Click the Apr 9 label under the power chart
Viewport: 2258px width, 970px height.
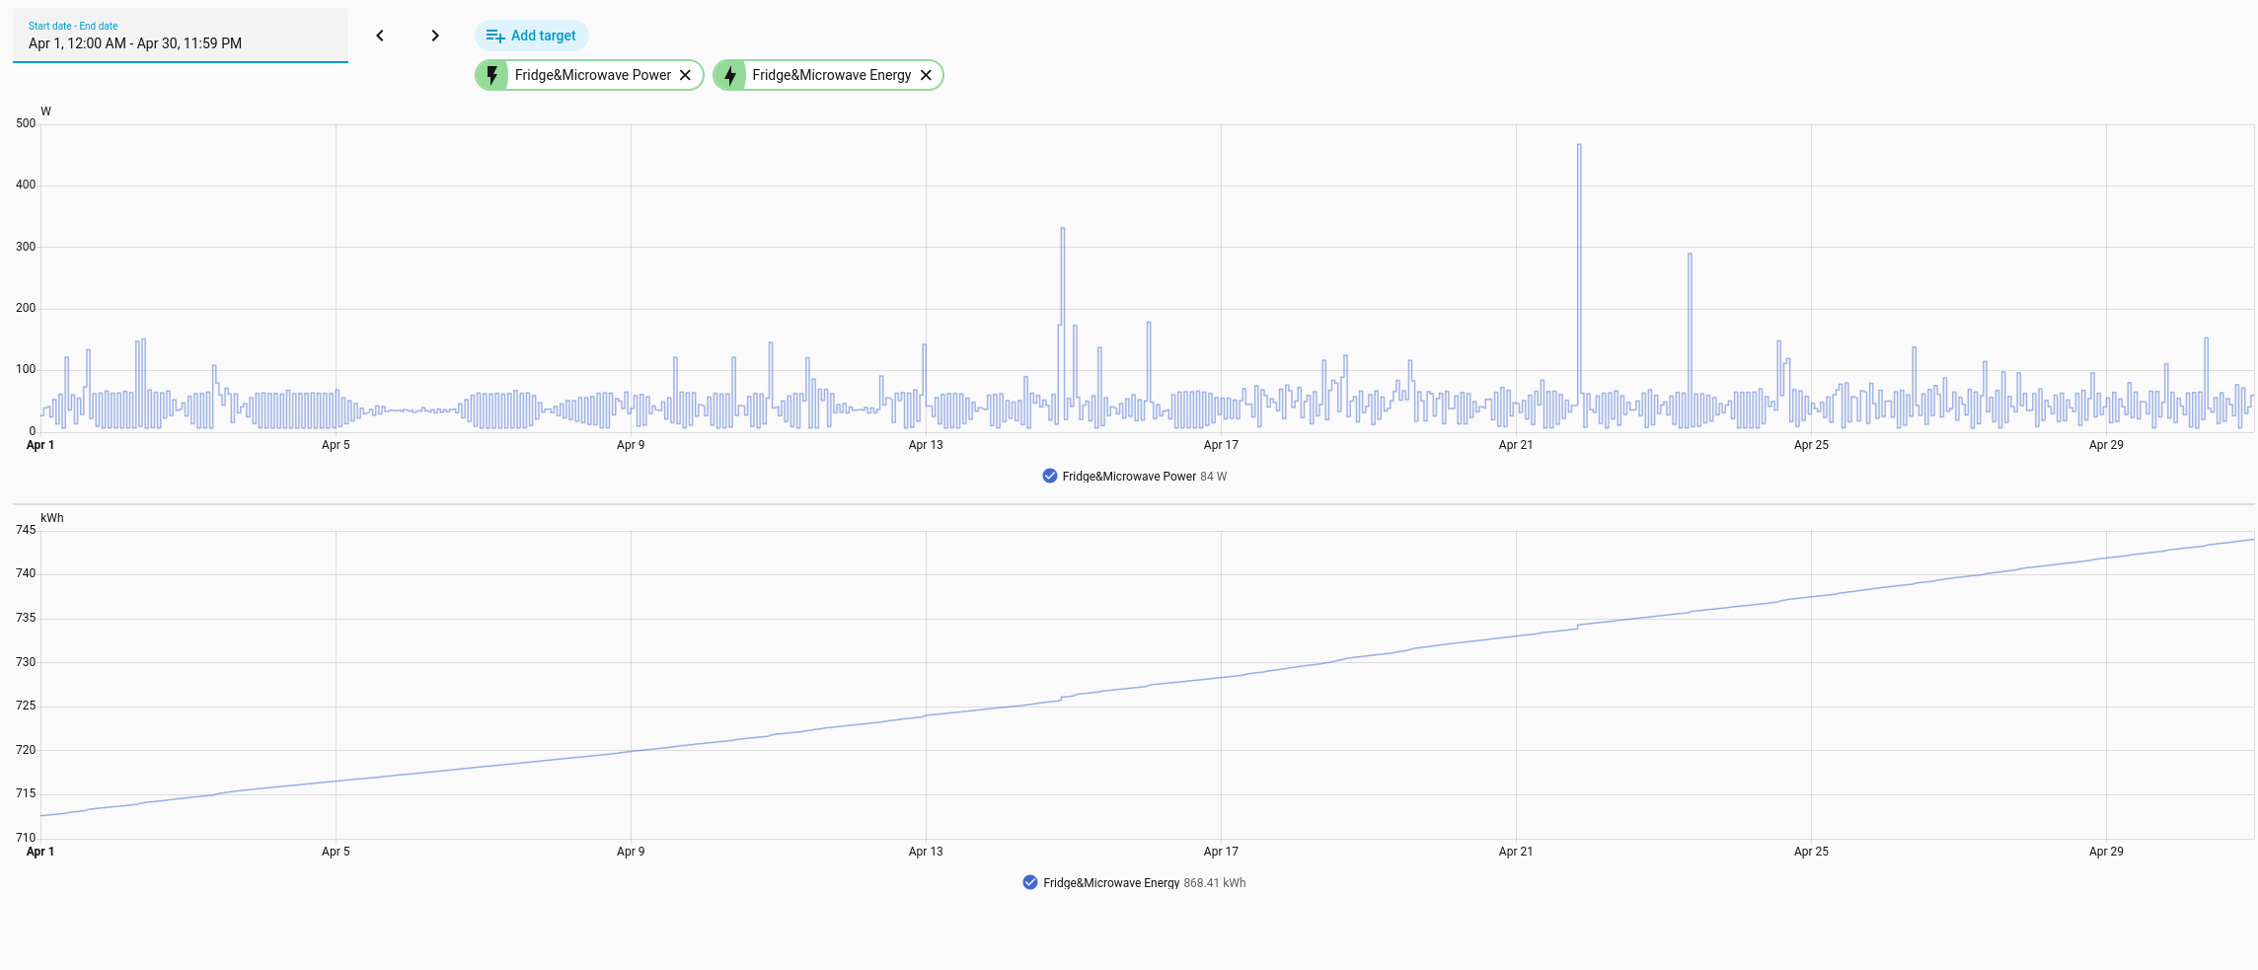coord(631,445)
